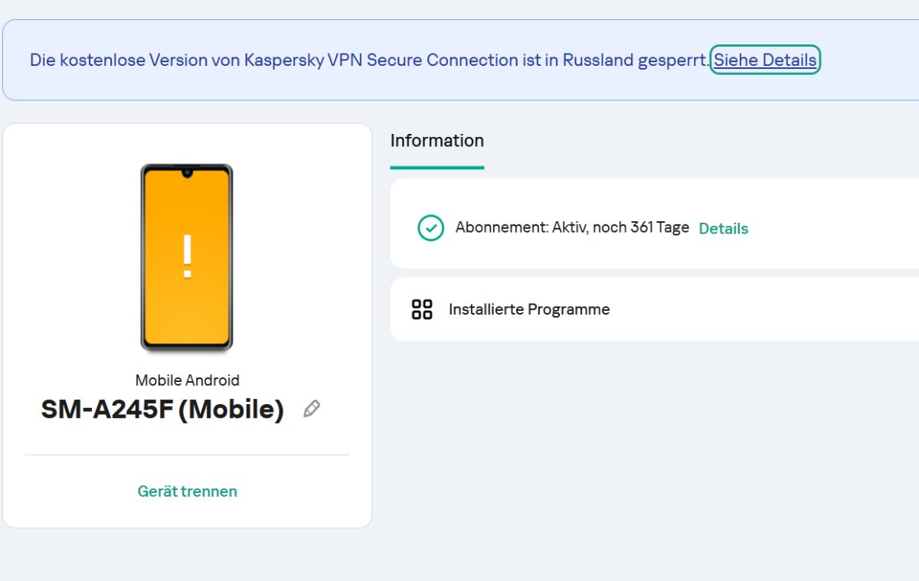
Task: Disconnect device via Gerät trennen
Action: [187, 491]
